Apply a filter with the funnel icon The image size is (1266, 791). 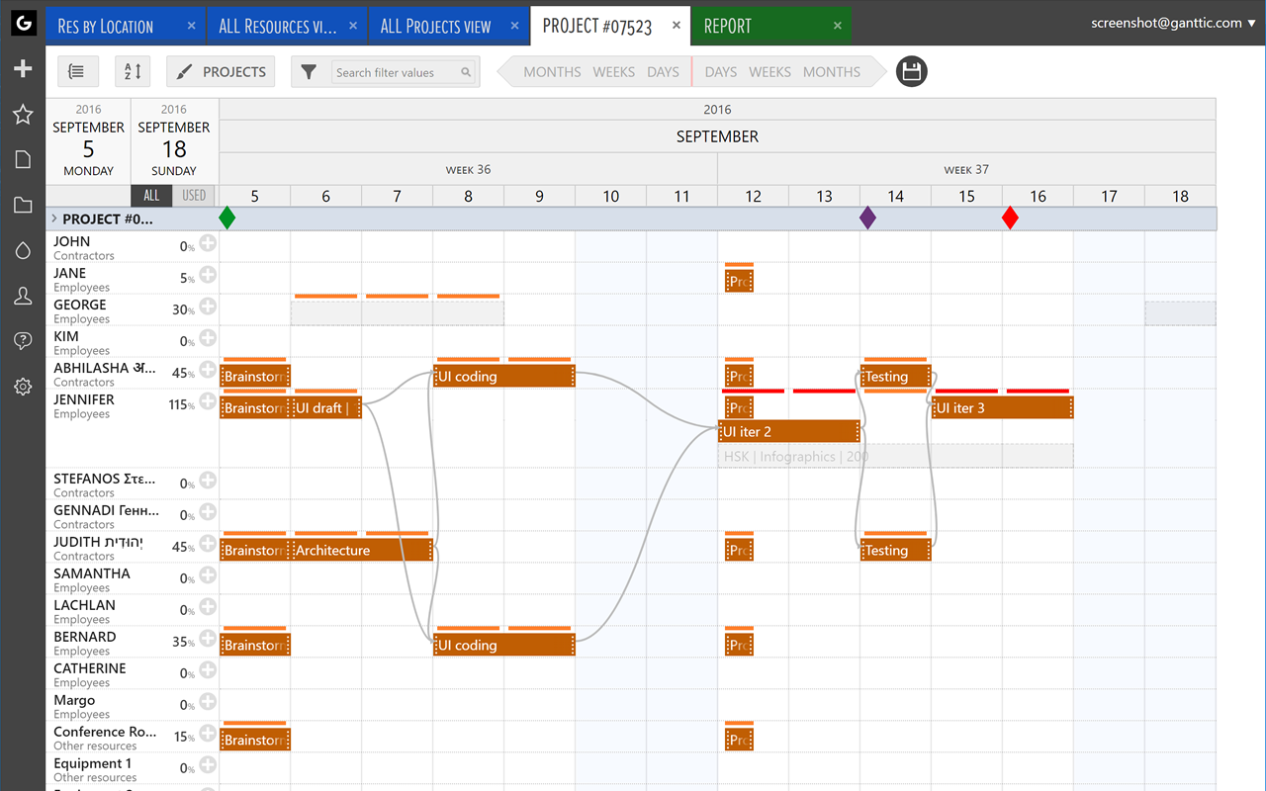311,71
